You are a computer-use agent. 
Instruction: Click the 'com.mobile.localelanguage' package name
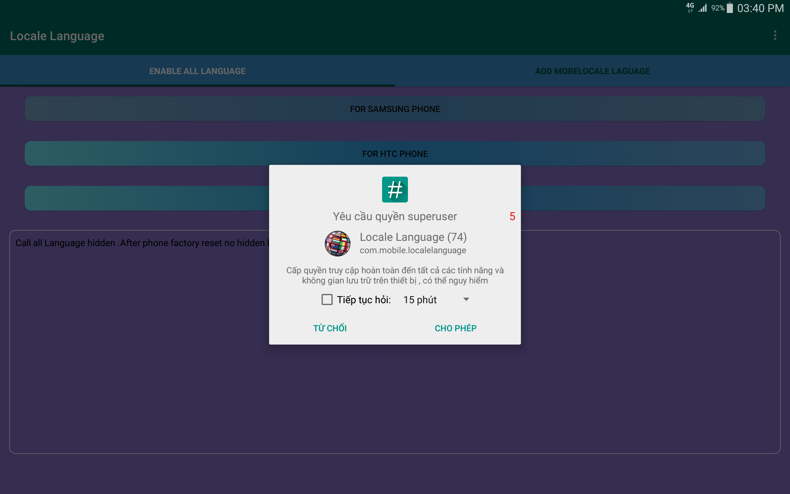coord(413,250)
